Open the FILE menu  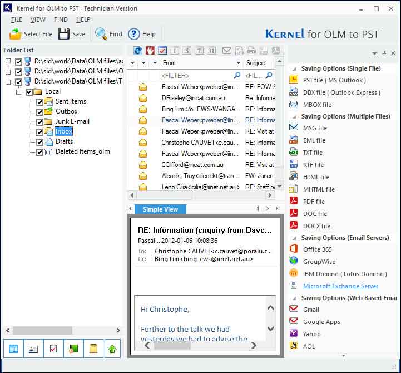point(17,19)
